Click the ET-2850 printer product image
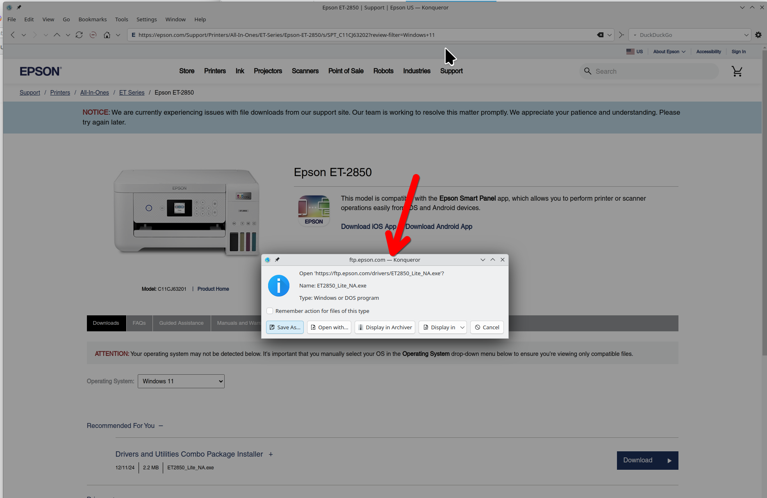This screenshot has height=498, width=767. point(187,212)
